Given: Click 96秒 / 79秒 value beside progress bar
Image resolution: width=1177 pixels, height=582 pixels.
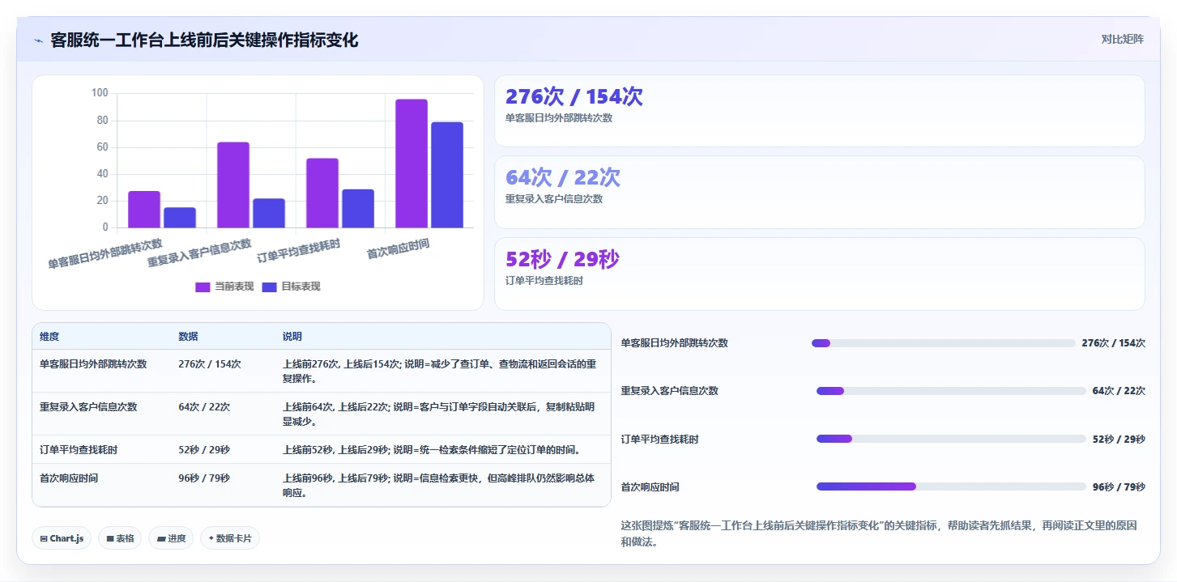Looking at the screenshot, I should tap(1119, 487).
